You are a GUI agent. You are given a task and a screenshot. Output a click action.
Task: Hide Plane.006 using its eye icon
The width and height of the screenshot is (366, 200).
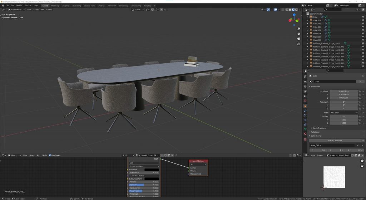coord(362,34)
